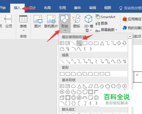
Task: Choose the right block arrow shape
Action: pos(119,43)
